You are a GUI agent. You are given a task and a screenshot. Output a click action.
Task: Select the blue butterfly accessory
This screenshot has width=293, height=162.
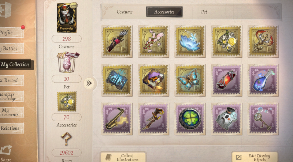[190, 80]
